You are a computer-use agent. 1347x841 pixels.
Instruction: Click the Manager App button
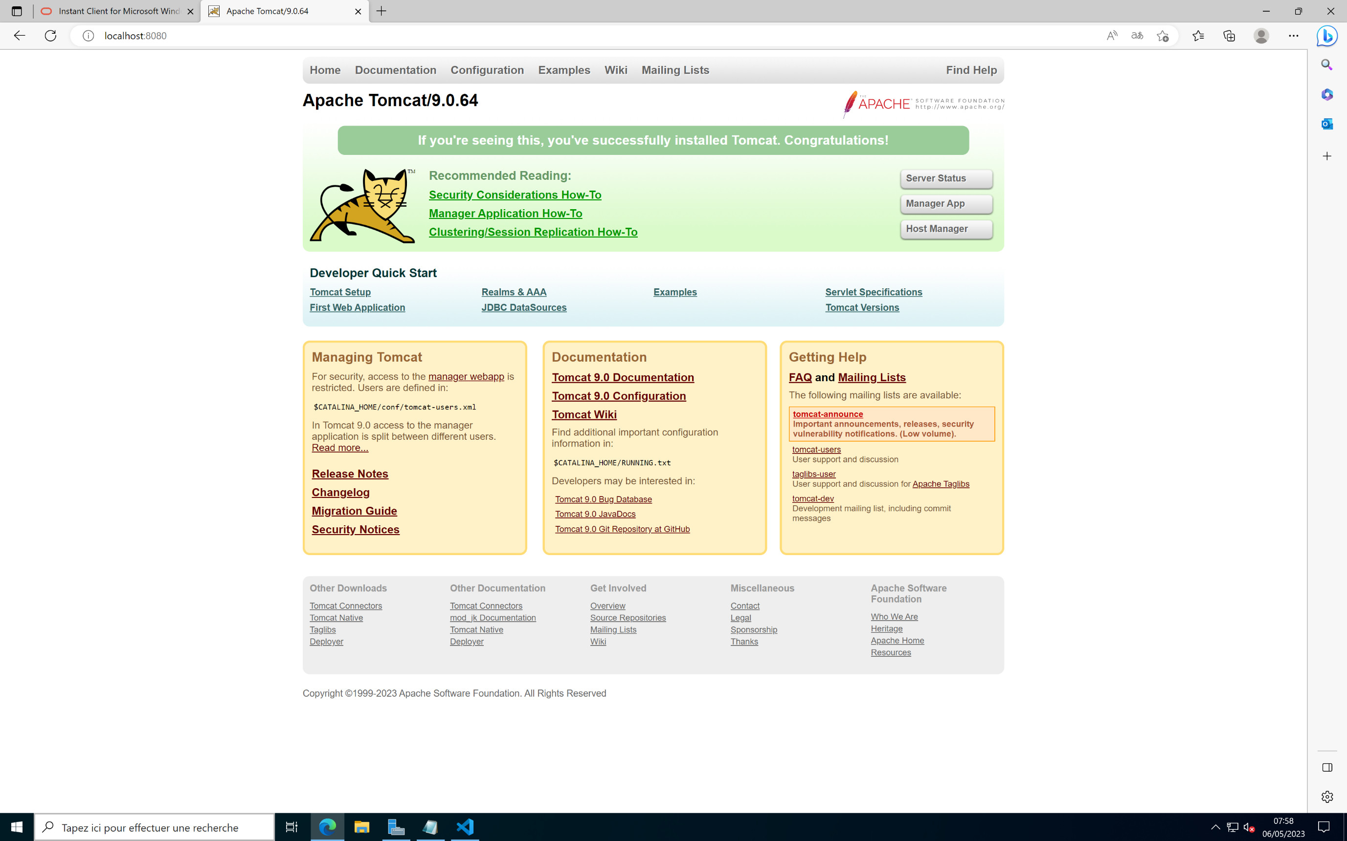coord(945,204)
